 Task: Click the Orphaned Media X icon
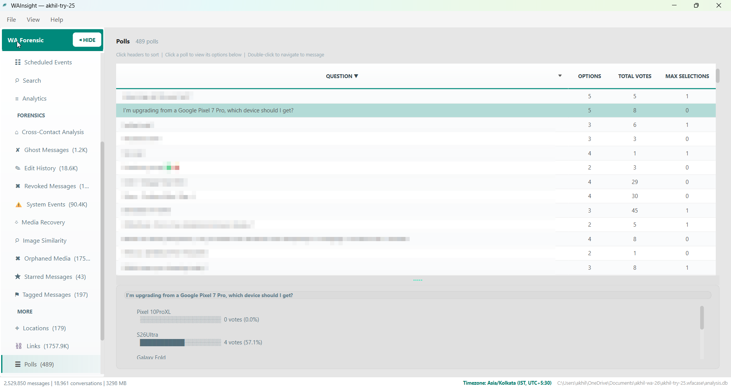(x=18, y=259)
